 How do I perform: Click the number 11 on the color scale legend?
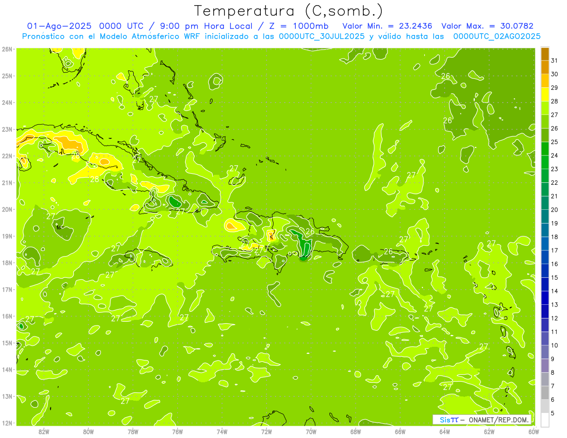point(555,332)
